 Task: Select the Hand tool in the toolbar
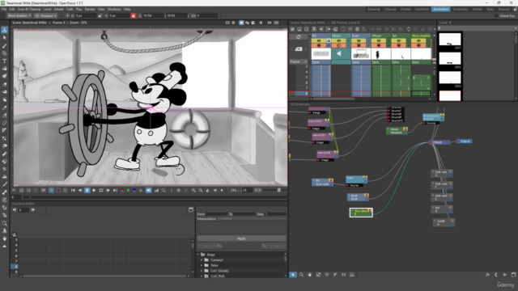(4, 238)
